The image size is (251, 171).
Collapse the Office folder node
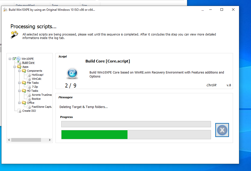pos(19,103)
